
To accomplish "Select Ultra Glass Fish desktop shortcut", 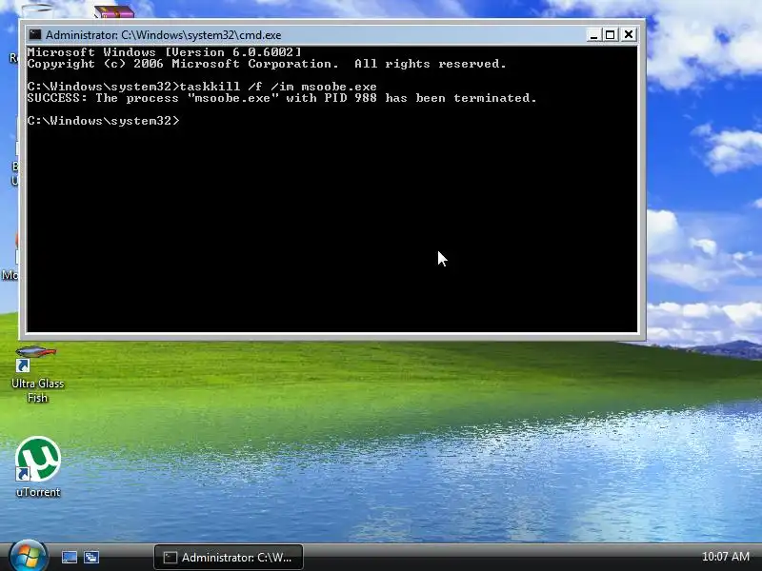I will (x=37, y=374).
